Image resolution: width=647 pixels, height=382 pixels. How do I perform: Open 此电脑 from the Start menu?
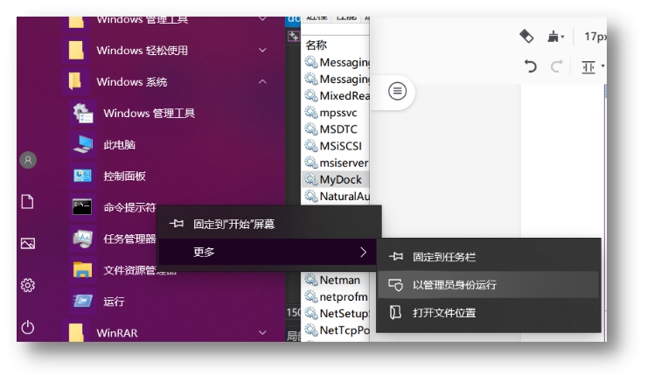click(x=119, y=144)
